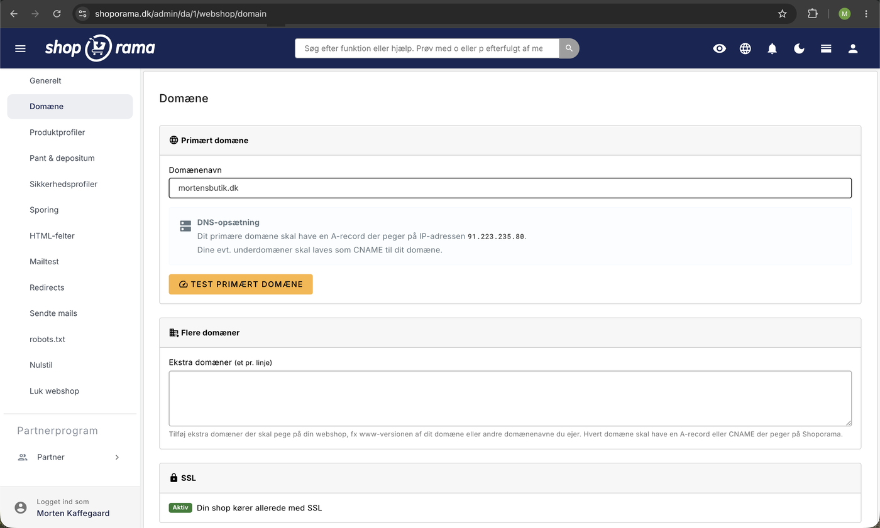This screenshot has height=528, width=880.
Task: Click the Test primært domæne button
Action: 241,284
